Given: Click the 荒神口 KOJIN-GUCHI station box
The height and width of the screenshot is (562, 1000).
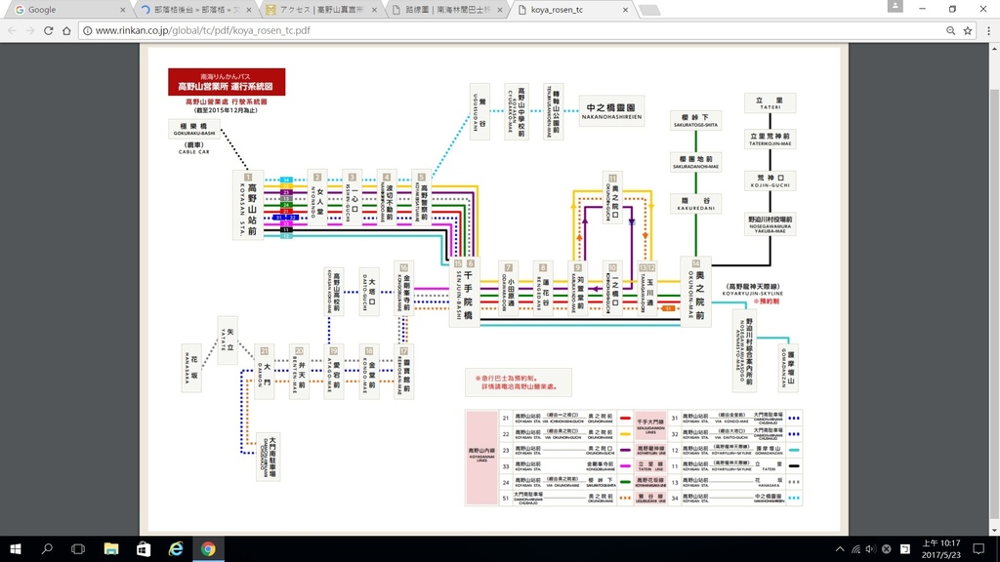Looking at the screenshot, I should pos(770,181).
